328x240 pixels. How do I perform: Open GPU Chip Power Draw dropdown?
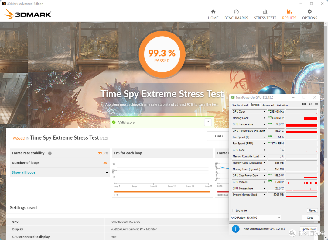pos(265,176)
